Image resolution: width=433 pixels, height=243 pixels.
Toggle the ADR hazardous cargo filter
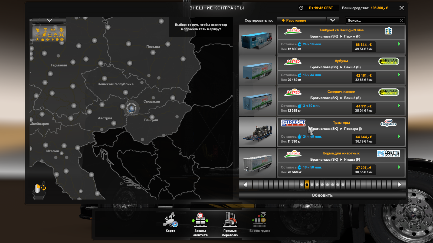click(x=56, y=35)
